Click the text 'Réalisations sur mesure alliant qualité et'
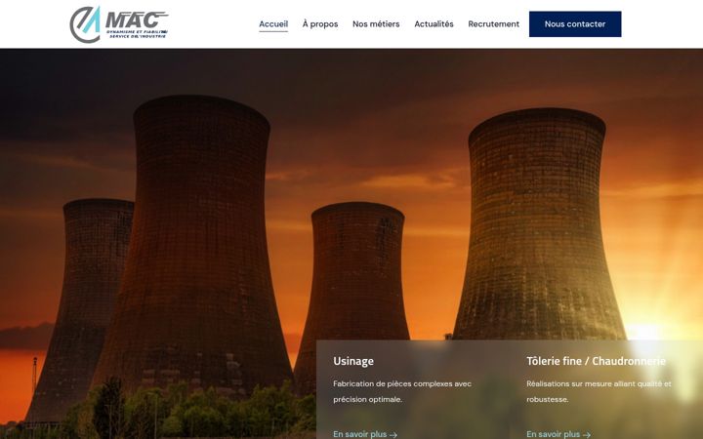Image resolution: width=703 pixels, height=439 pixels. [x=599, y=384]
